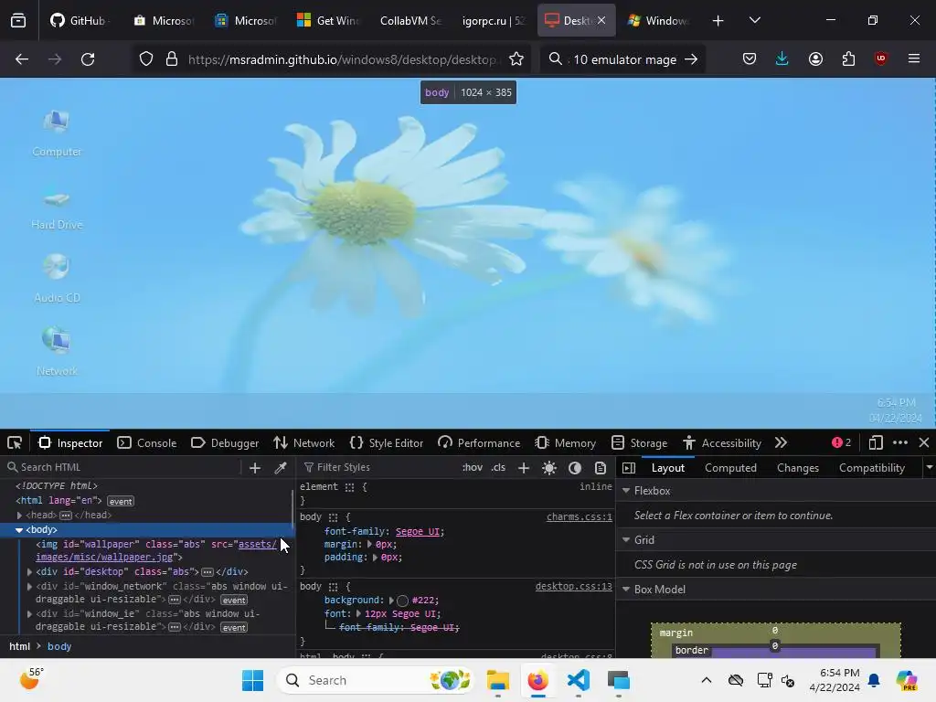Open the Firefox View tab list icon
Viewport: 936px width, 702px height.
18,20
